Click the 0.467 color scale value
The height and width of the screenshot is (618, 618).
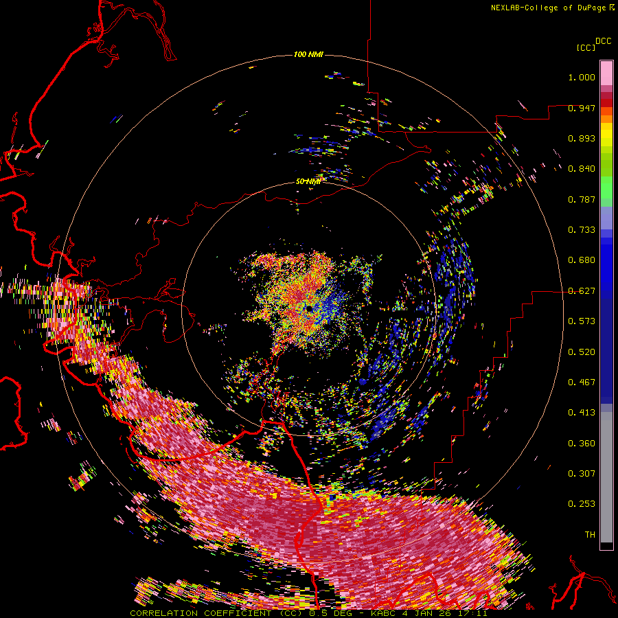pos(582,382)
